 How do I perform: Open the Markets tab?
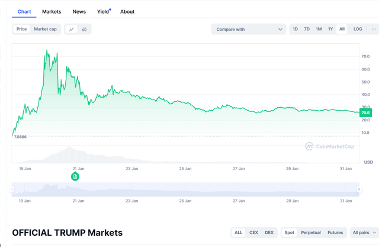(x=52, y=12)
